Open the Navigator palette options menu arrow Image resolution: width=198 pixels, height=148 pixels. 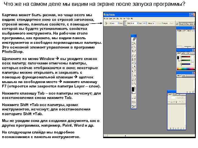click(194, 31)
